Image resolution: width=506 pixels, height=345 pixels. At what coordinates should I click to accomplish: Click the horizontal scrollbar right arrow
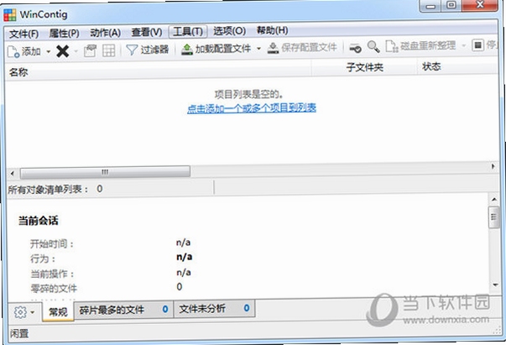[x=493, y=166]
